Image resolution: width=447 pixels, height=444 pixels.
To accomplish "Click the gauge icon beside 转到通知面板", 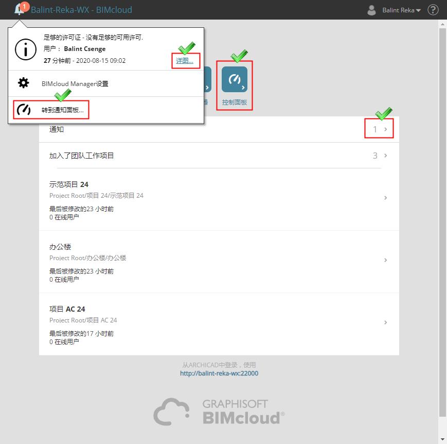I will [x=24, y=110].
